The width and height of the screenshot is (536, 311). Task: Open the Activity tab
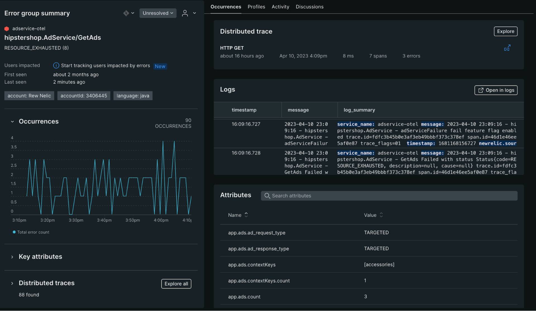tap(280, 7)
